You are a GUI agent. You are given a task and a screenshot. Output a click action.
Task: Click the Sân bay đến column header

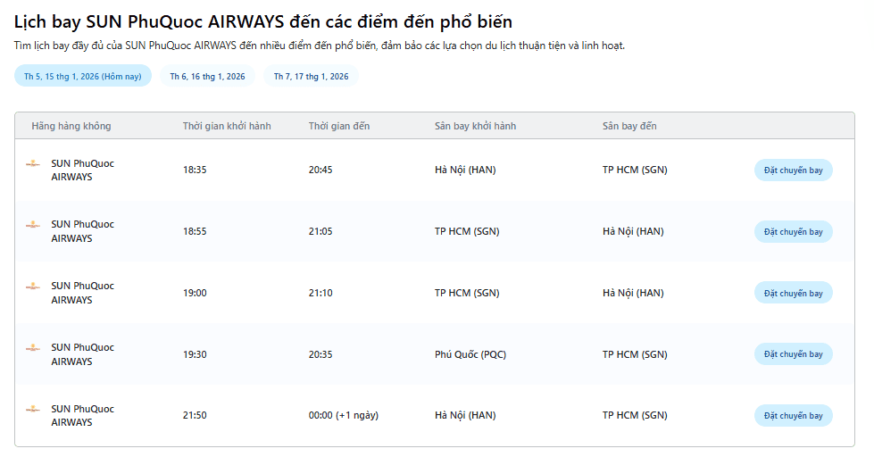tap(629, 126)
